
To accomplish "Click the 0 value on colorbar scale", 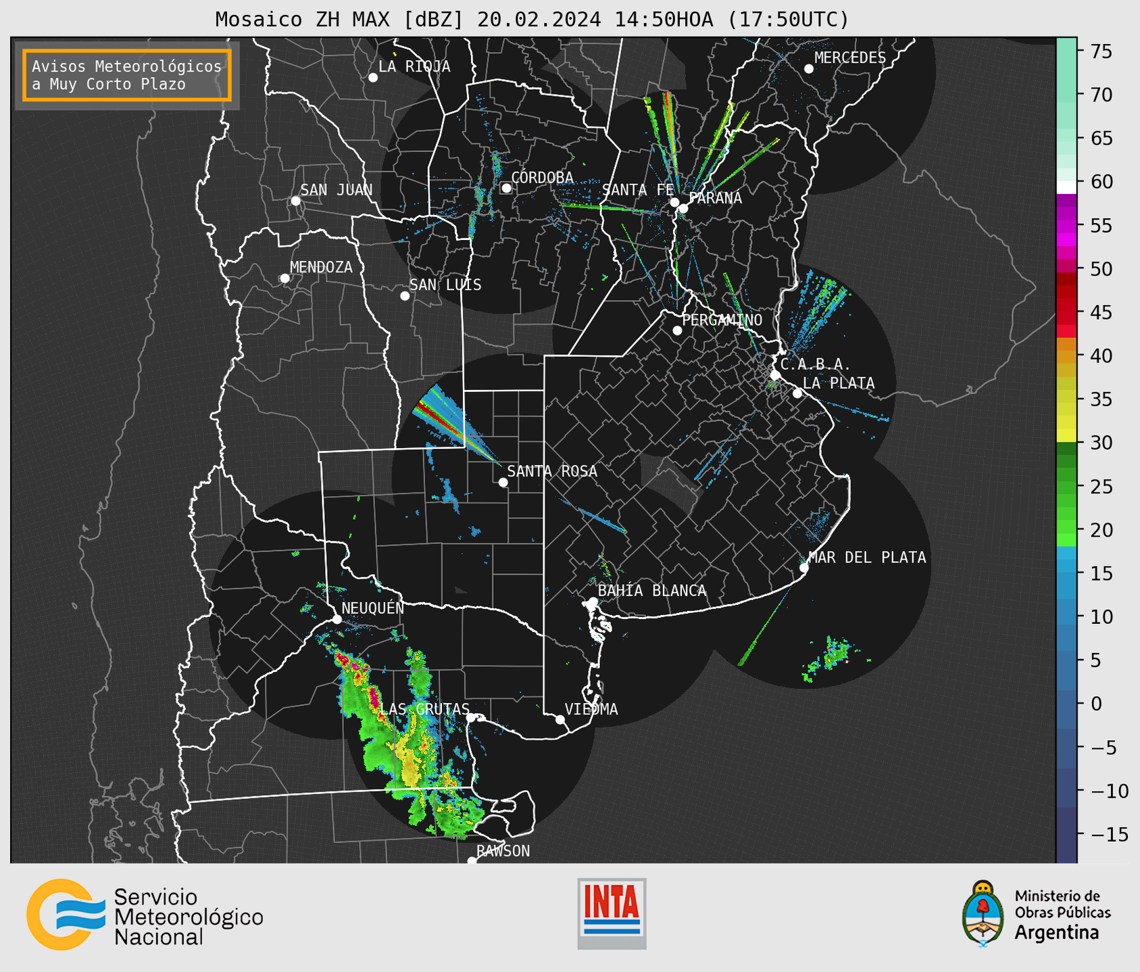I will coord(1096,704).
